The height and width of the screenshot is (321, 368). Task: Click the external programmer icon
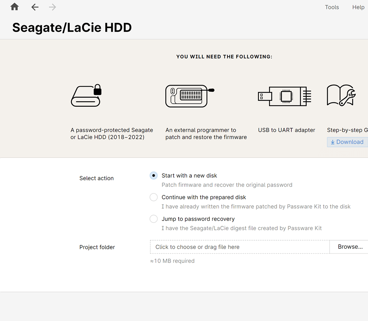coord(190,96)
